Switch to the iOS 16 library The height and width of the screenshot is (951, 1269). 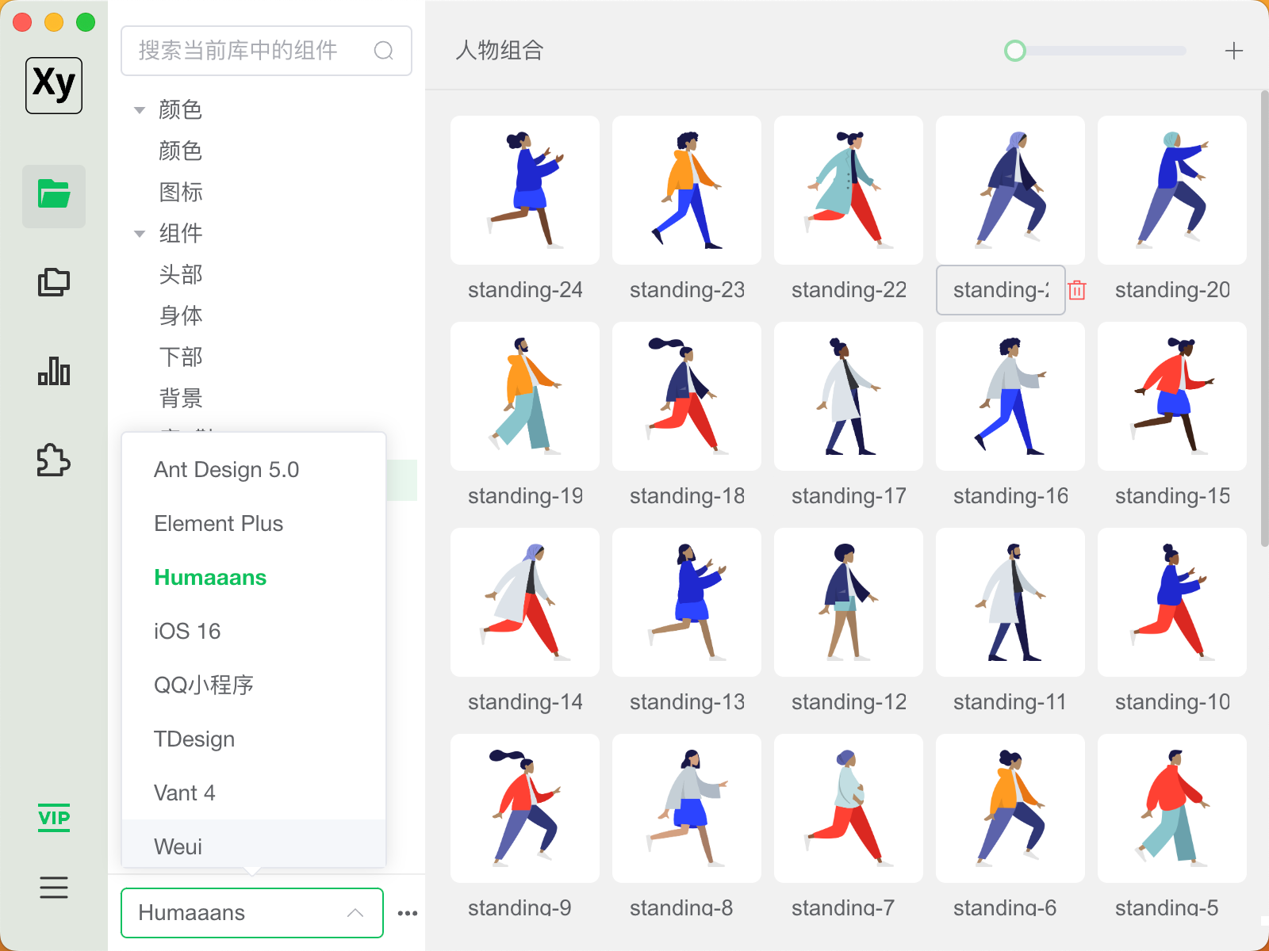[x=187, y=631]
